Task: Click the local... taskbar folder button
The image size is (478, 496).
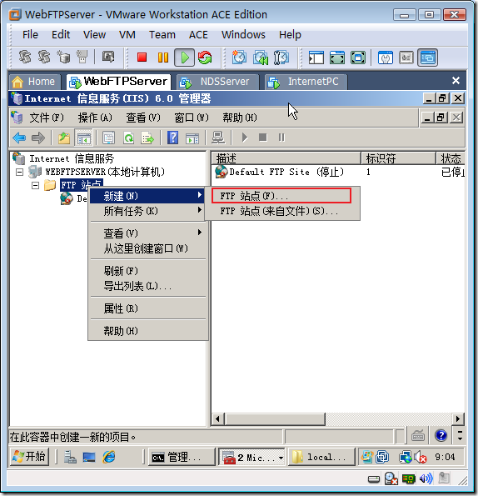Action: coord(321,457)
